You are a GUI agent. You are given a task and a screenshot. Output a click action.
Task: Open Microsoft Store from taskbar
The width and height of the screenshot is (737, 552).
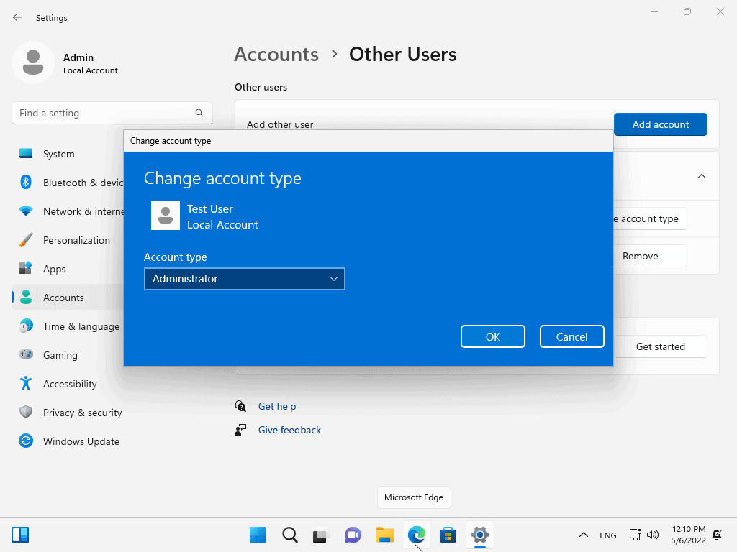[448, 535]
